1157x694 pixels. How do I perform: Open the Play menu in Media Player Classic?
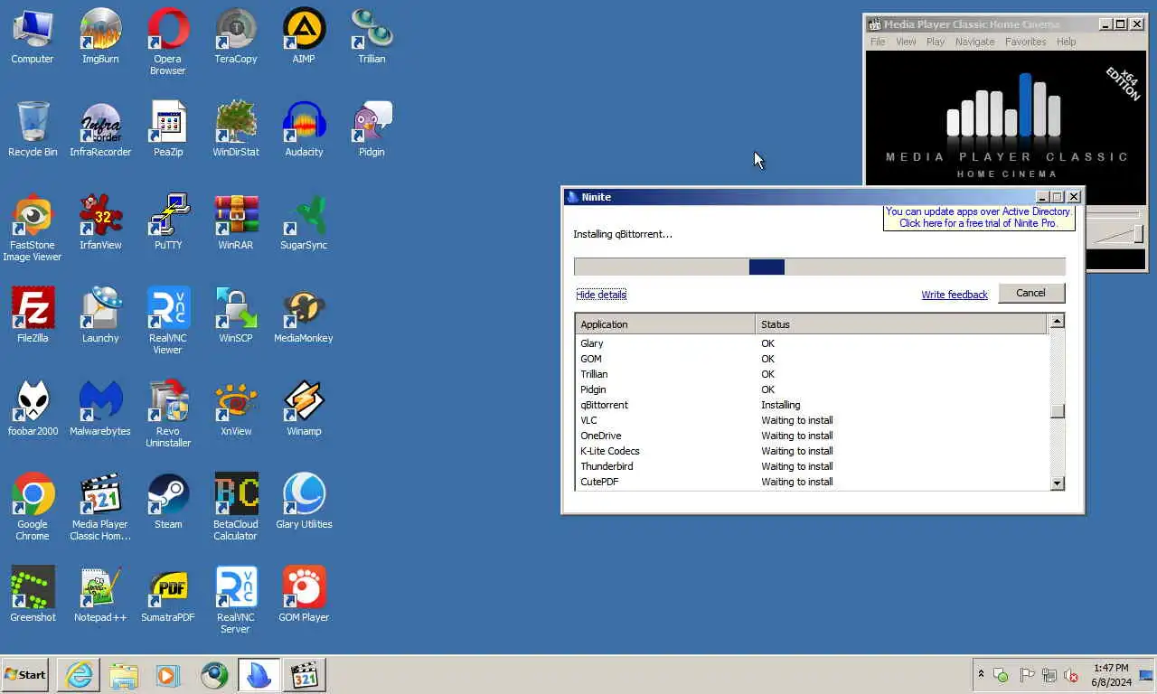pyautogui.click(x=936, y=42)
